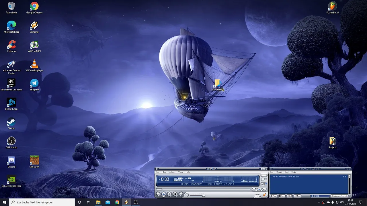Adjust the Winamp volume slider knob

click(x=204, y=196)
